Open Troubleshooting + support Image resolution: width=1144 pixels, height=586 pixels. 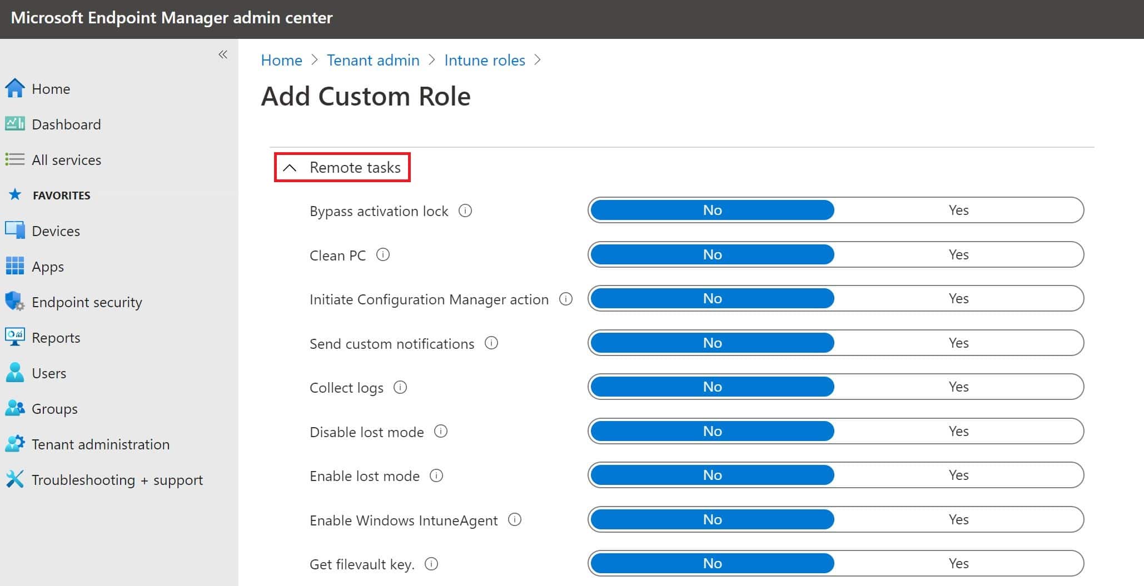pos(117,479)
